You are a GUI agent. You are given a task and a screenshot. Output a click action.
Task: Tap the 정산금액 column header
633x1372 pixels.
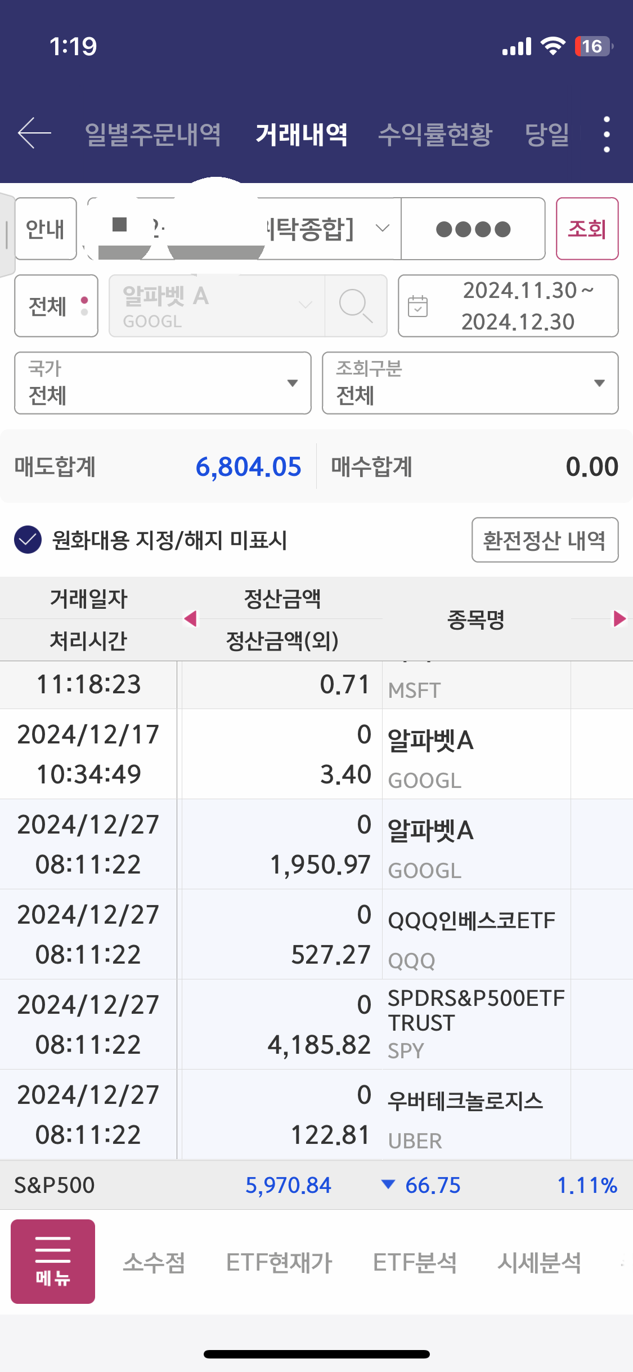coord(282,598)
